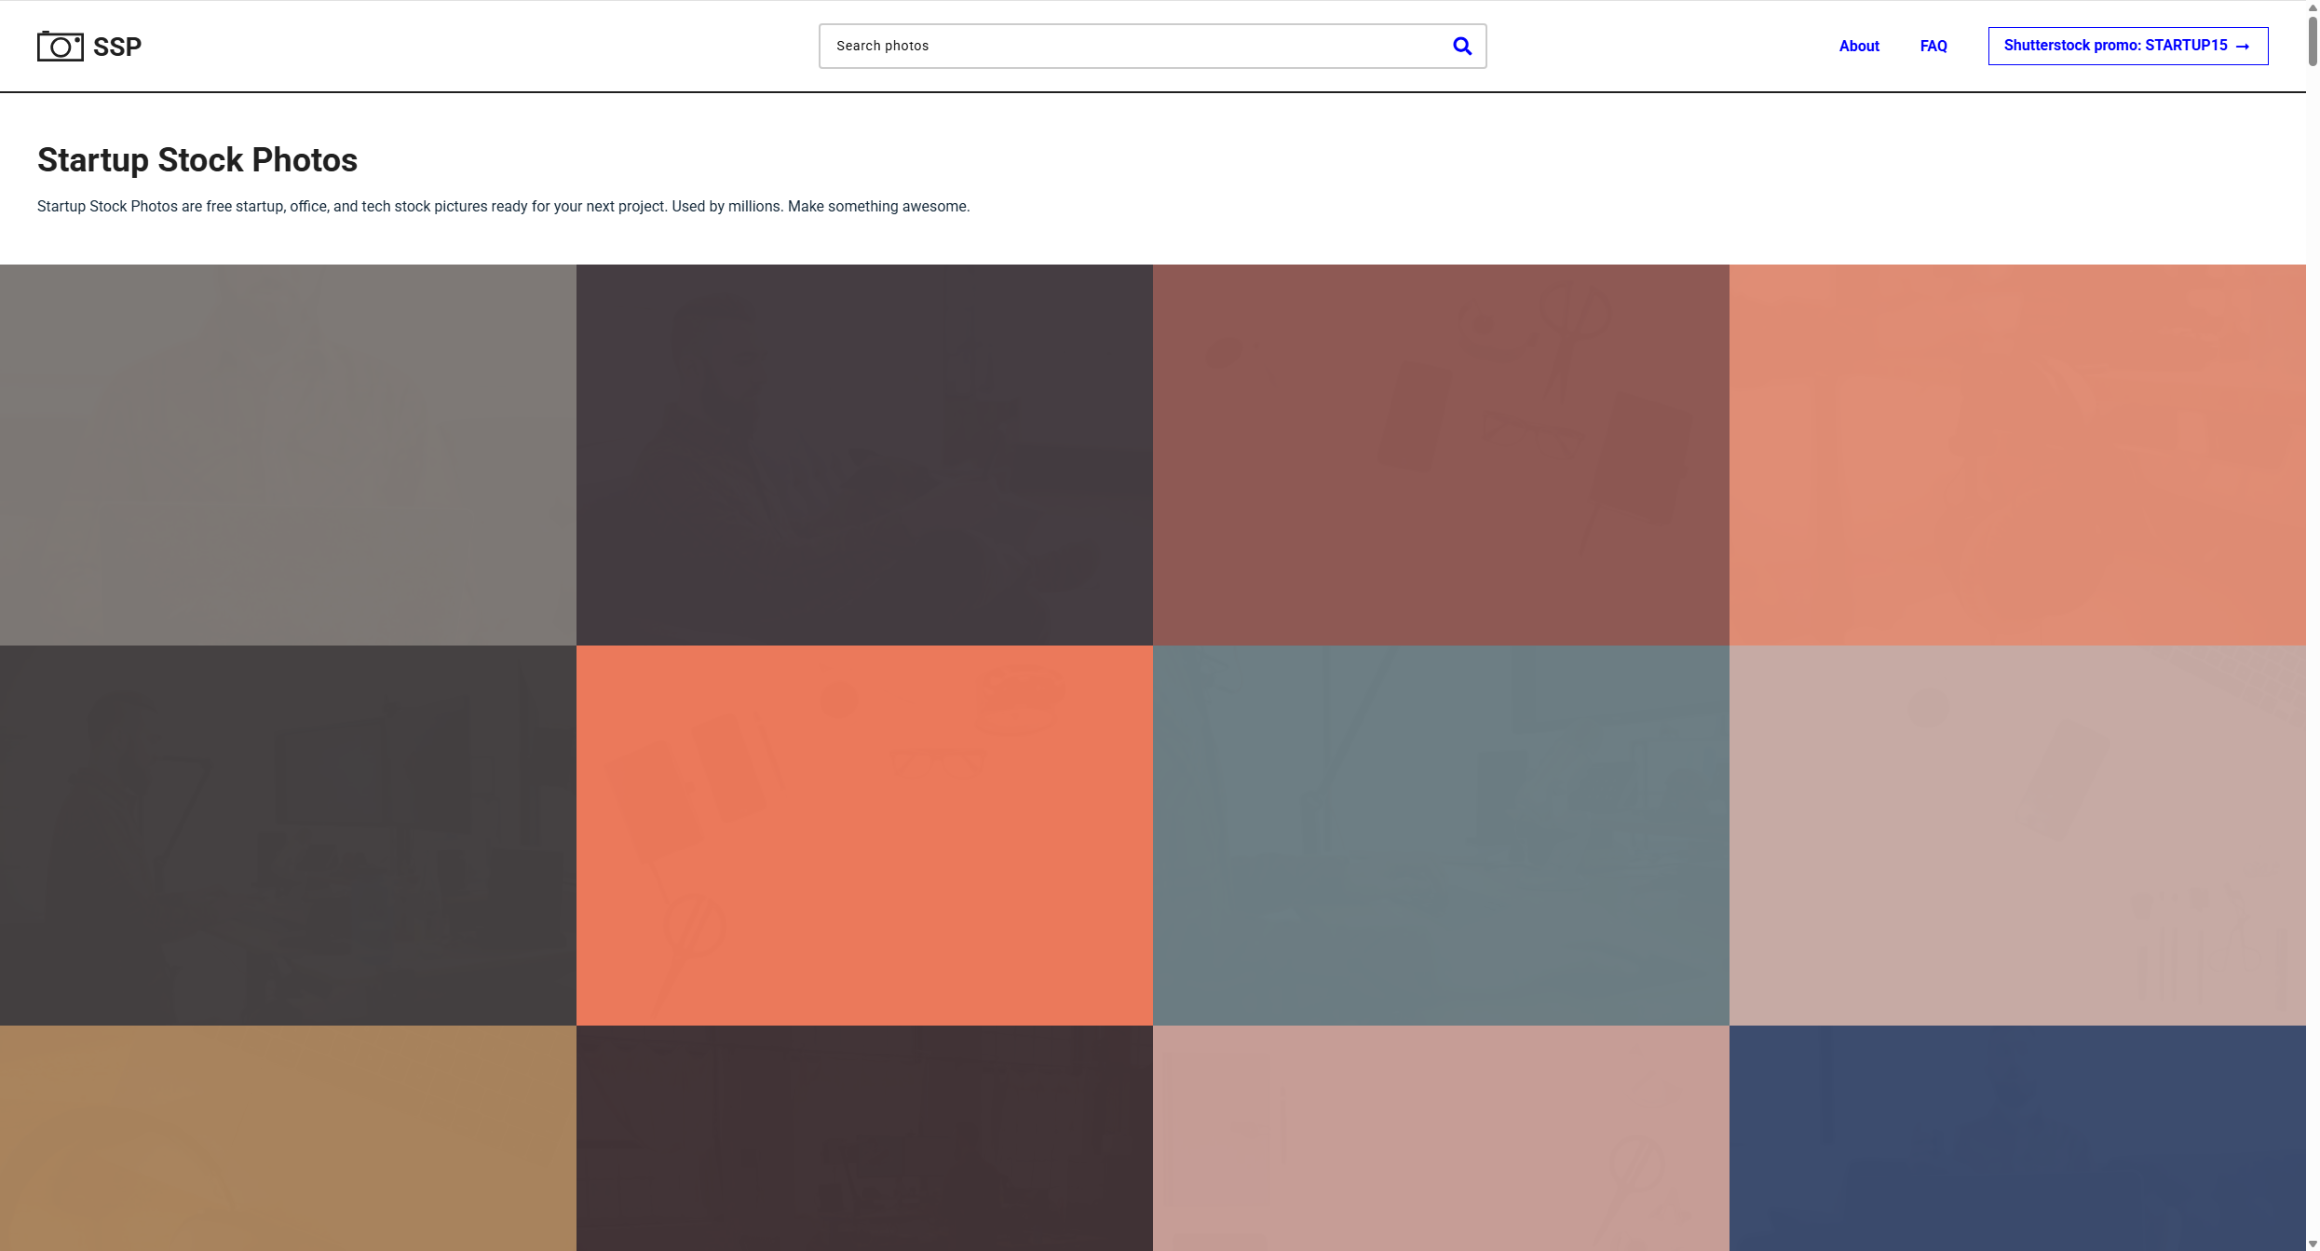Click the vertical scrollbar thumb
The image size is (2320, 1251).
[x=2313, y=41]
